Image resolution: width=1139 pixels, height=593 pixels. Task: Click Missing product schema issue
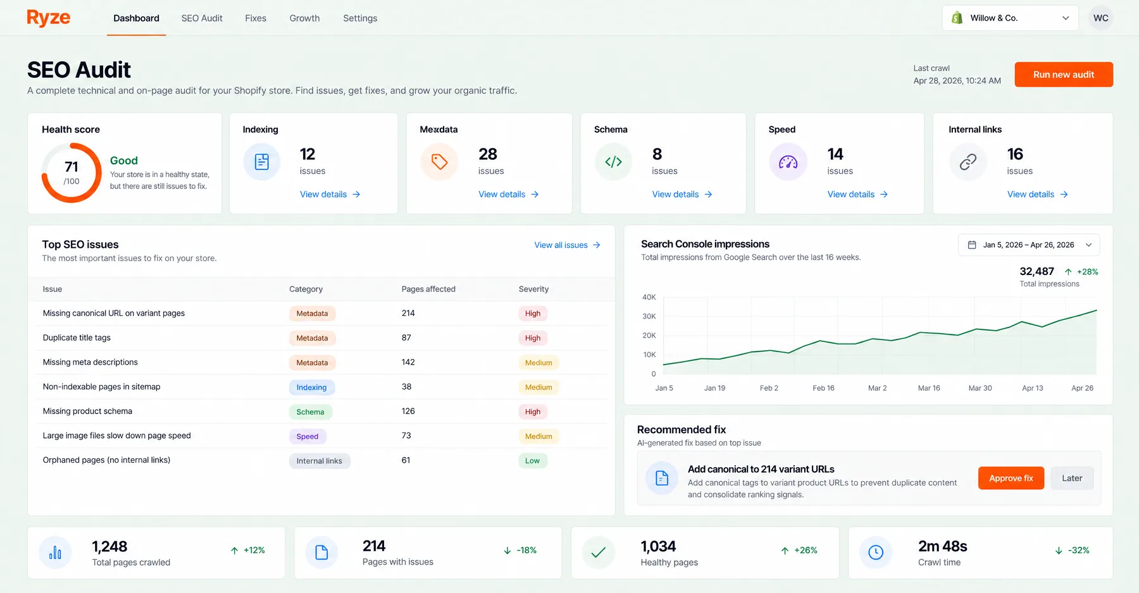pos(321,412)
